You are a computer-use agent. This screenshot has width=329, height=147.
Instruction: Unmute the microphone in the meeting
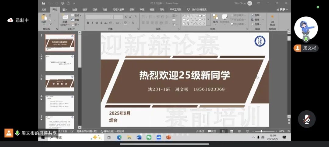pos(306,119)
